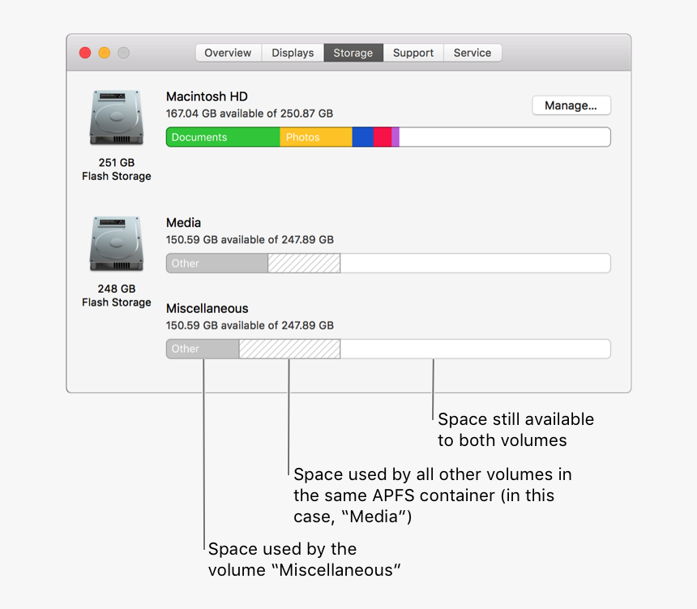
Task: Click the 248 GB Flash Storage drive icon
Action: tap(116, 243)
